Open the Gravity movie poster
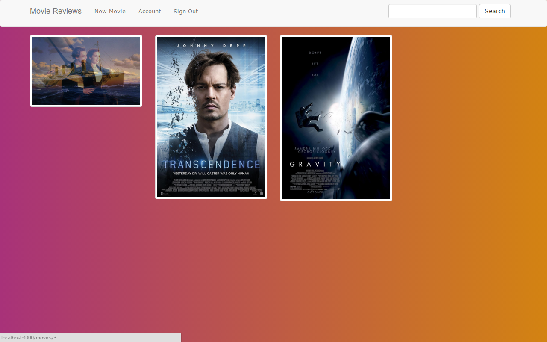The height and width of the screenshot is (342, 547). tap(336, 118)
